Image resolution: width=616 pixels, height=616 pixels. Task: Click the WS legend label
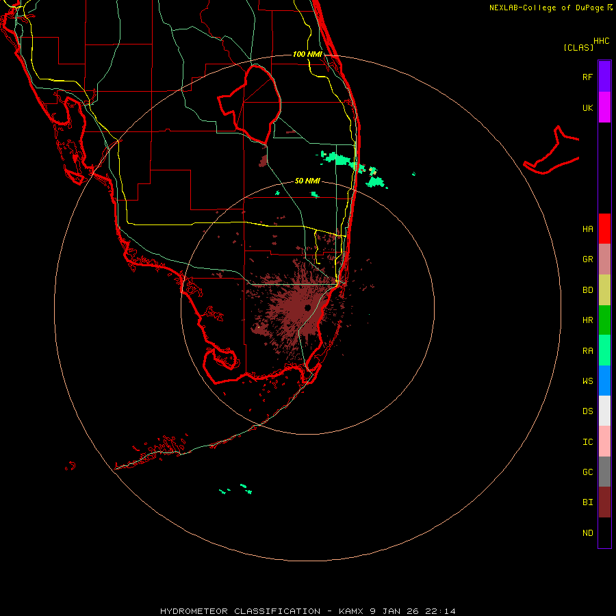click(x=587, y=381)
